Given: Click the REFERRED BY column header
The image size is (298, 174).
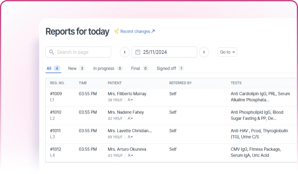Looking at the screenshot, I should click(x=180, y=83).
